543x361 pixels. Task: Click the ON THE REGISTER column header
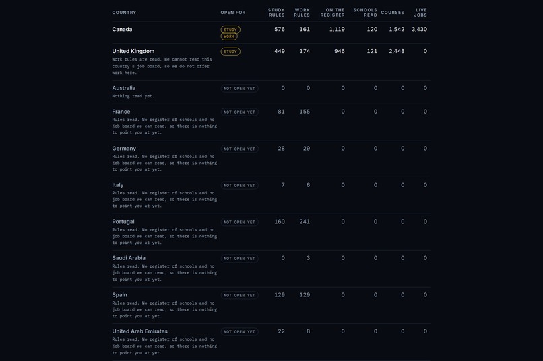[x=332, y=12]
